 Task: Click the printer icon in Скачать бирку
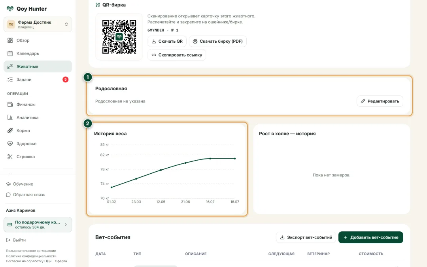[x=195, y=41]
